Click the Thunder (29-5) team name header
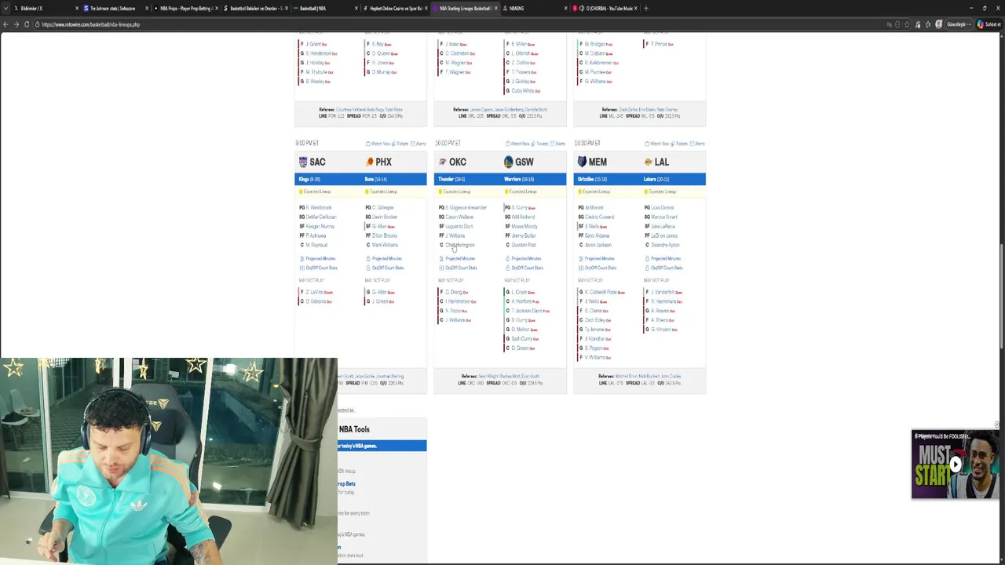Image resolution: width=1005 pixels, height=565 pixels. coord(451,179)
